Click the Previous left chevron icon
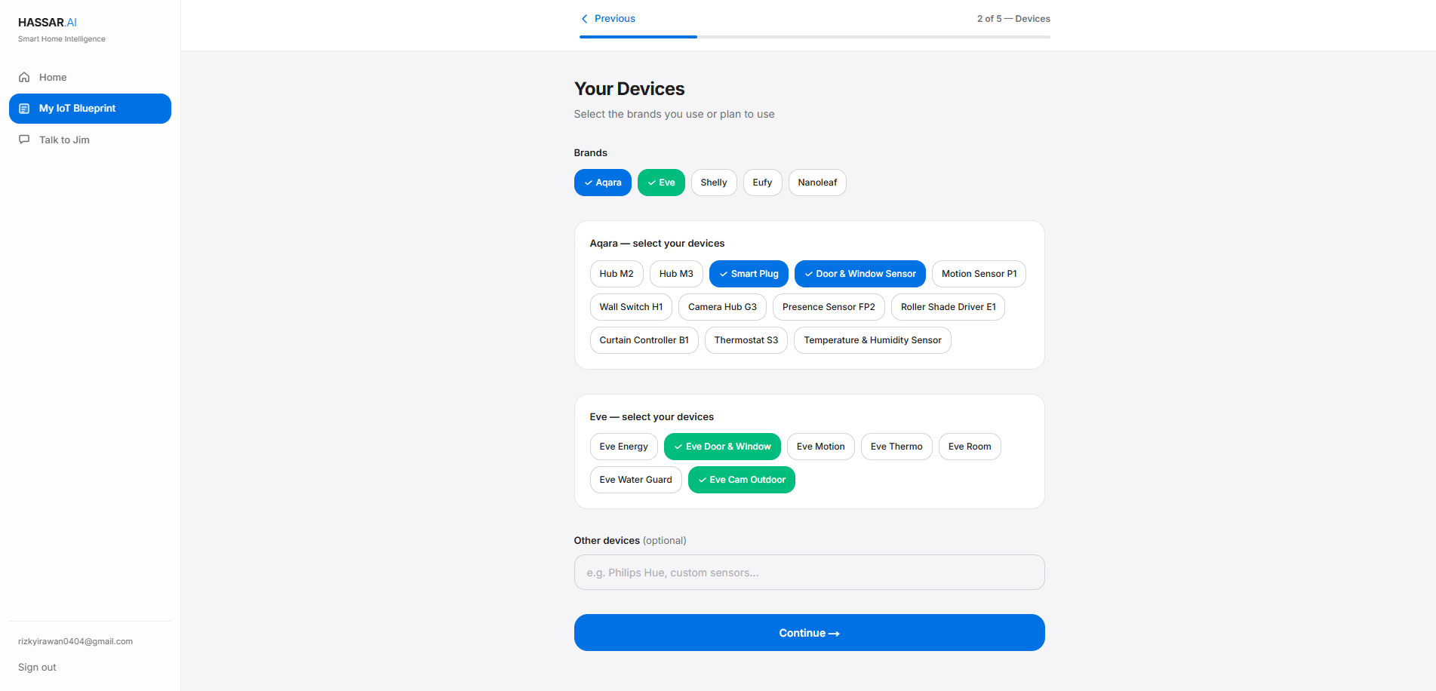 pos(584,19)
